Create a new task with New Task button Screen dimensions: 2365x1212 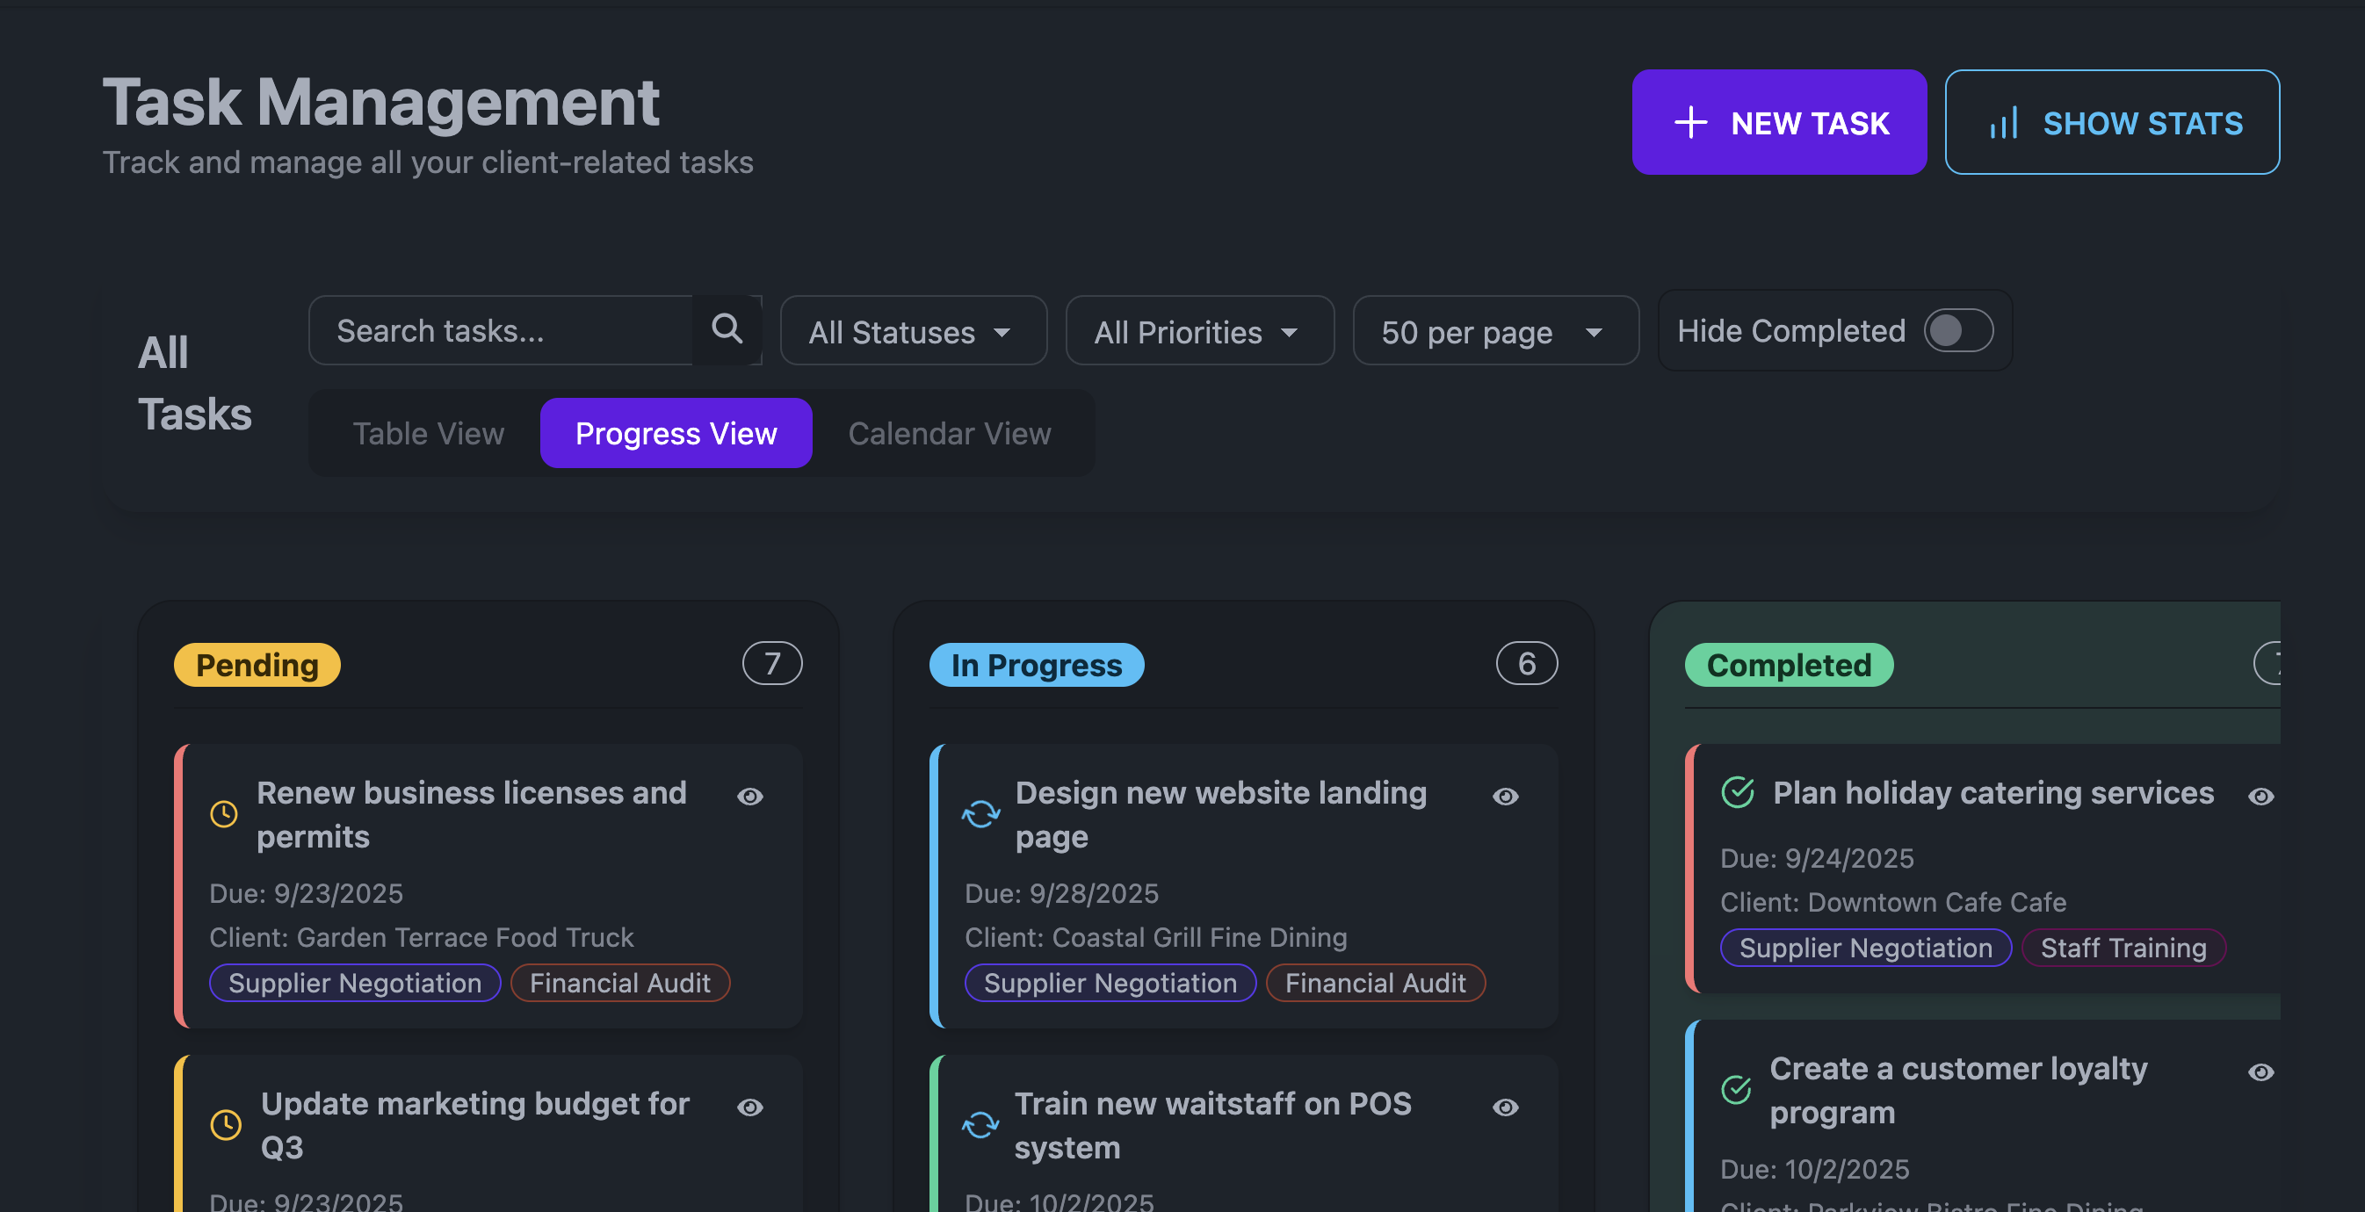(1779, 122)
